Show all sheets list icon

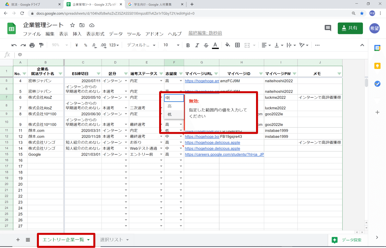click(x=28, y=240)
